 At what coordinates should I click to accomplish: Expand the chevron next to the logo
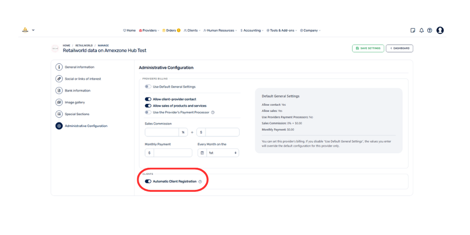pyautogui.click(x=33, y=30)
